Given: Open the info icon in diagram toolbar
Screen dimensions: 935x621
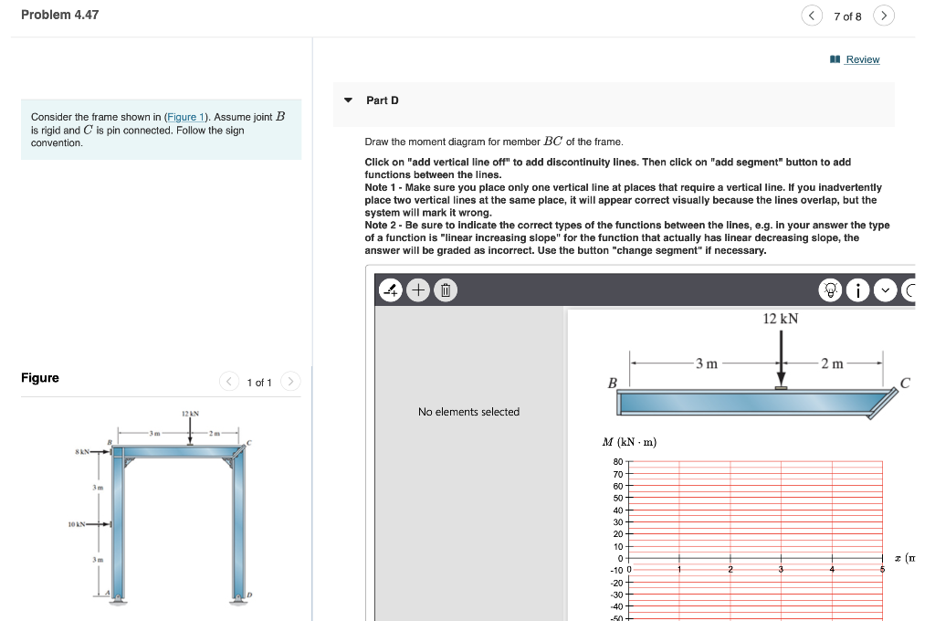Looking at the screenshot, I should coord(857,289).
